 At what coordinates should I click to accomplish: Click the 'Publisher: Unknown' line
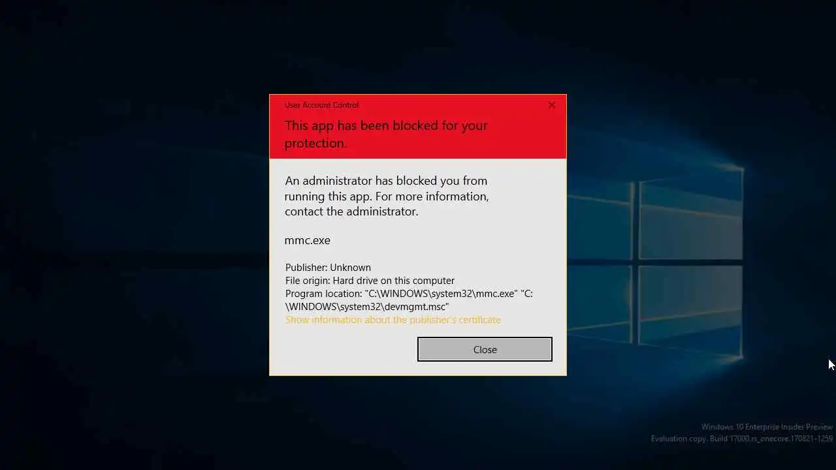coord(328,268)
